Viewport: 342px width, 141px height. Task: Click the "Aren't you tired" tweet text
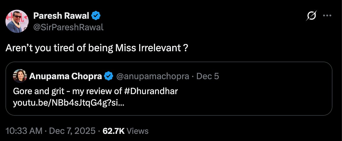tap(97, 48)
